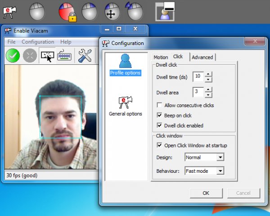Open the on-screen keyboard toolbar icon
Screen dimensions: 270x216
(64, 56)
